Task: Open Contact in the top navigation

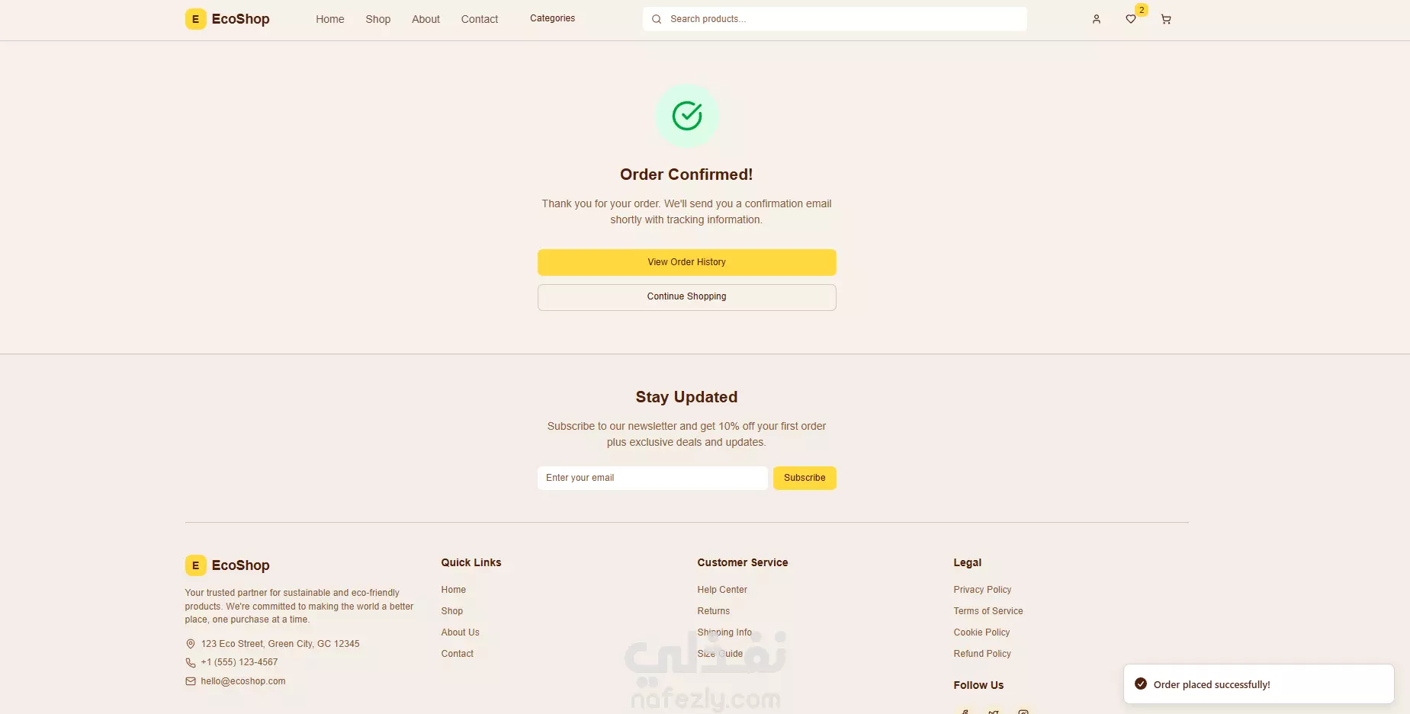Action: click(x=480, y=19)
